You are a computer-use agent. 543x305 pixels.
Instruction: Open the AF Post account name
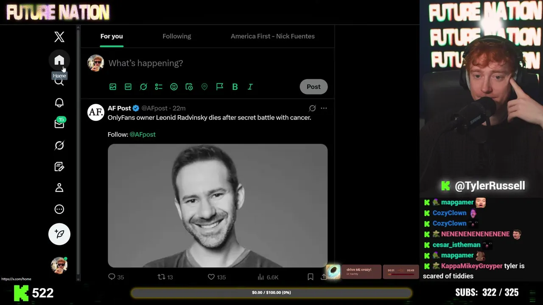119,108
